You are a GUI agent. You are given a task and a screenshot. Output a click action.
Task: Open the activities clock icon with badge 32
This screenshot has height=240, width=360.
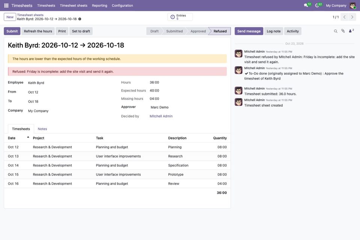[x=318, y=5]
